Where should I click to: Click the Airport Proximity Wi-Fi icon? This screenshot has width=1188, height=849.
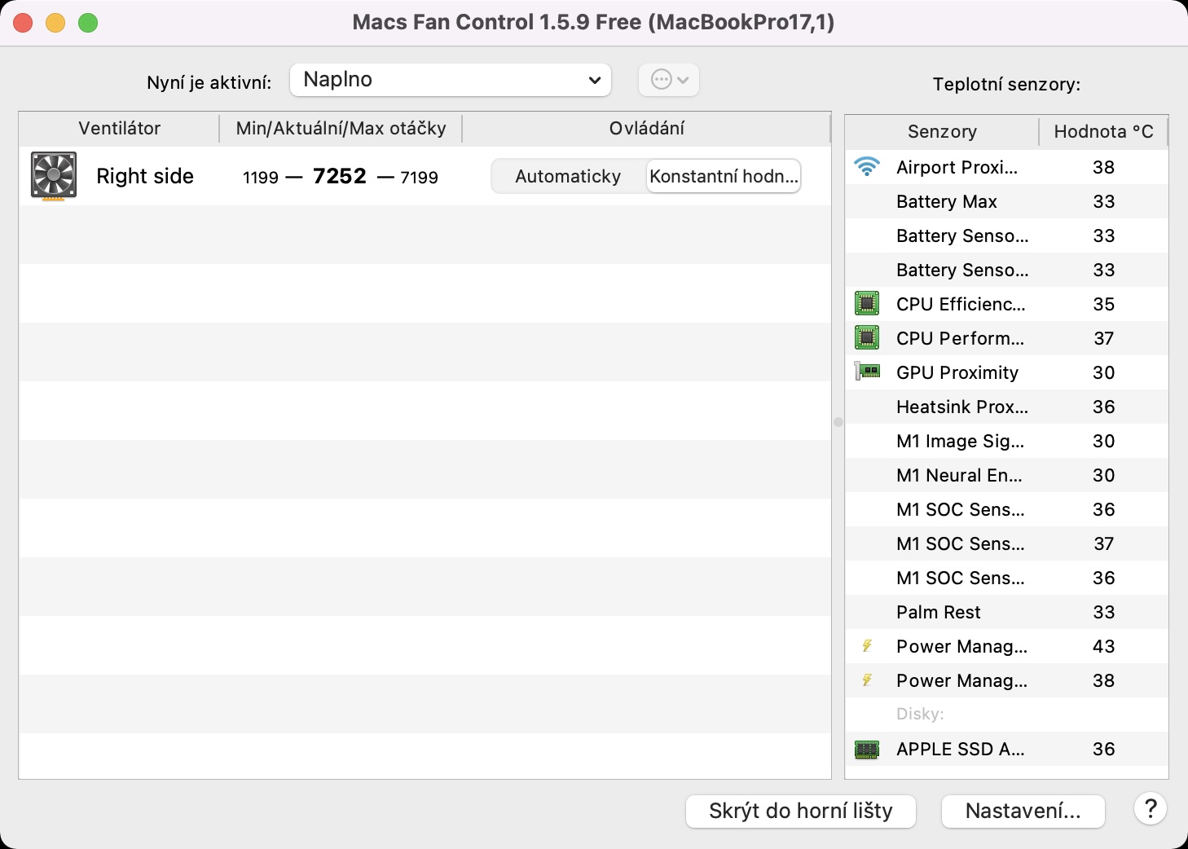[x=867, y=167]
